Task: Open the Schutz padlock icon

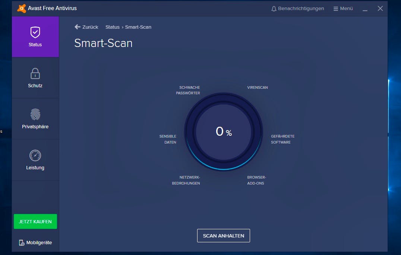Action: 35,73
